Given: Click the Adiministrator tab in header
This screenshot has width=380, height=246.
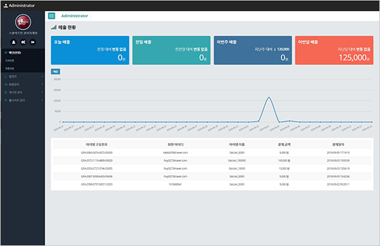Looking at the screenshot, I should pos(75,16).
